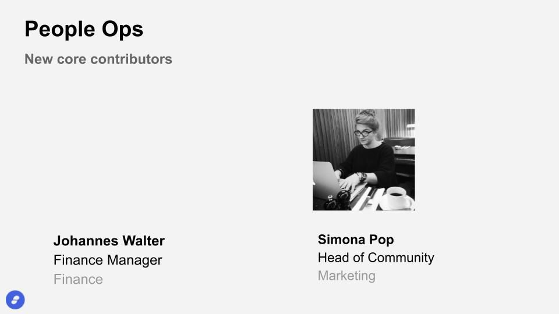
Task: Click the wristwatch in the photo
Action: click(362, 176)
